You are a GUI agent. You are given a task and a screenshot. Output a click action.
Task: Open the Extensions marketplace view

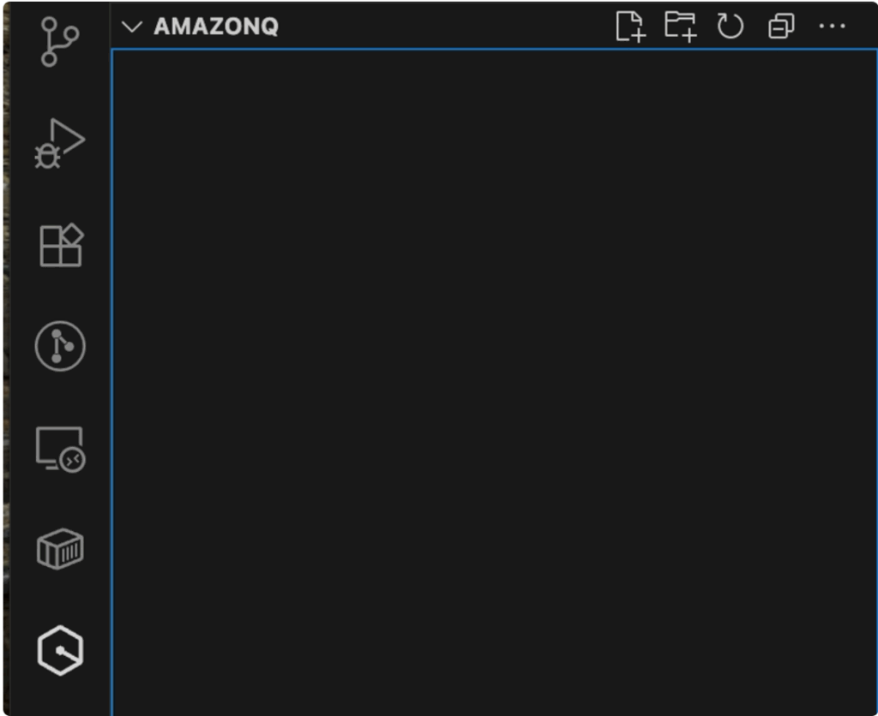click(61, 246)
